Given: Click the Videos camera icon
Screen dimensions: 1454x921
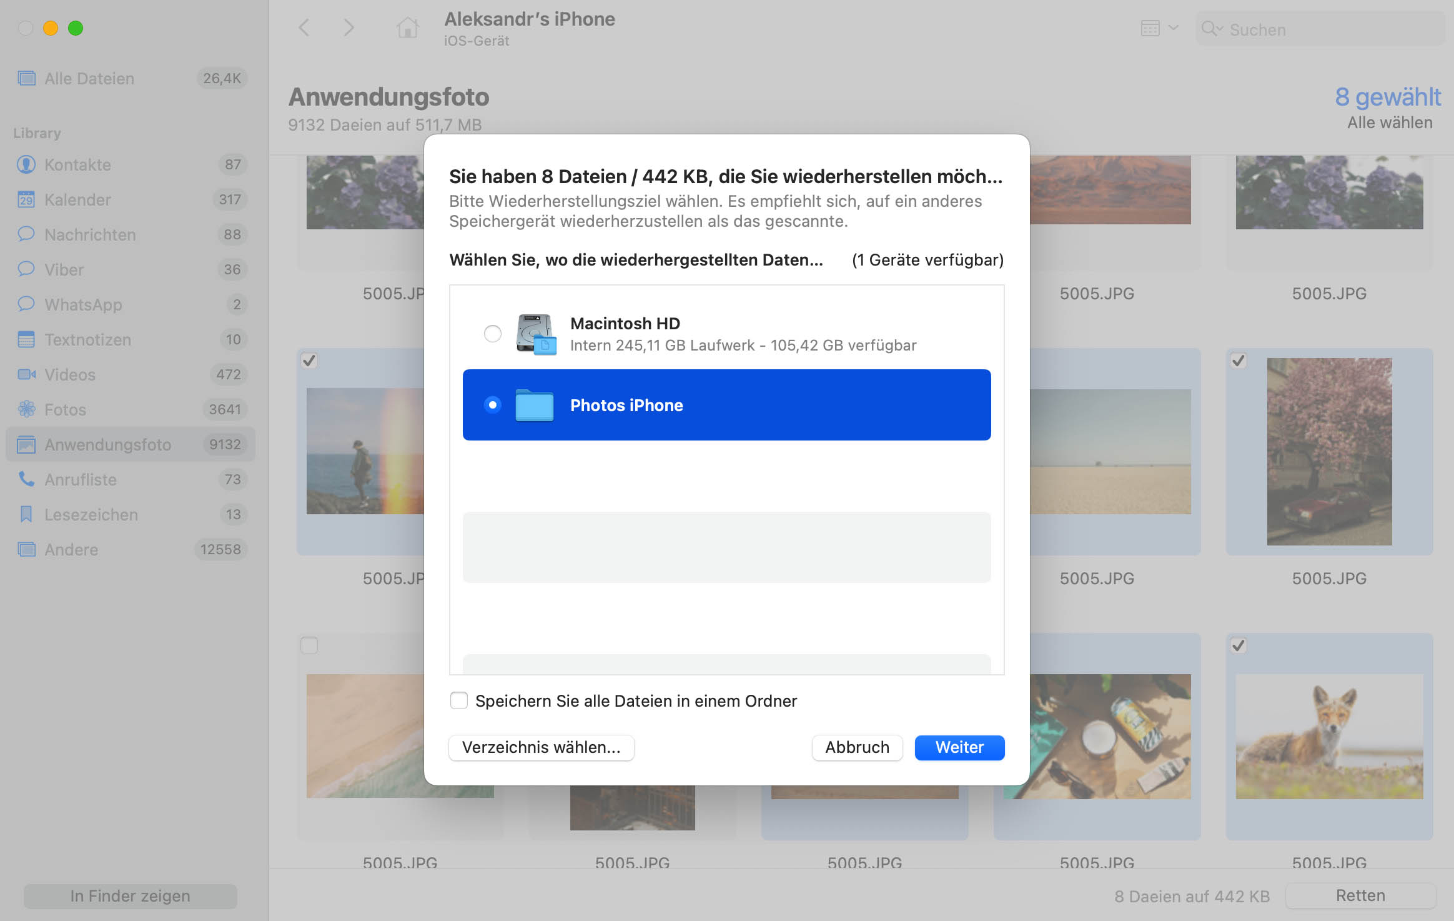Looking at the screenshot, I should (26, 374).
